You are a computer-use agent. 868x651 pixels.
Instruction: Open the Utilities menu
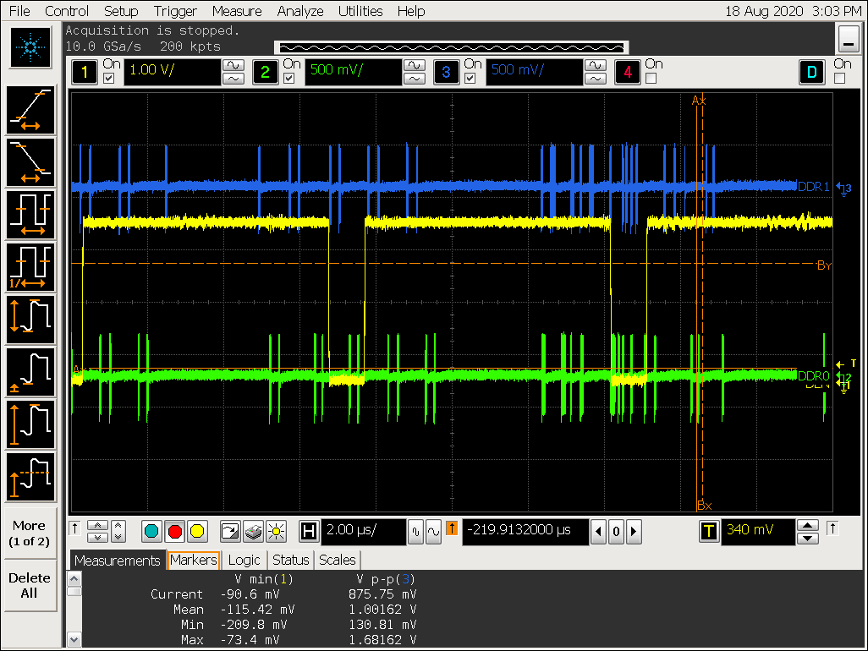360,11
